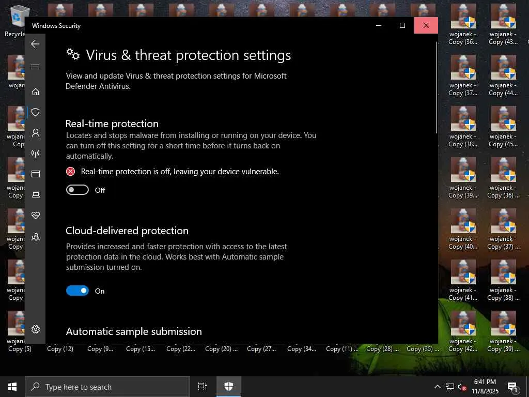Show hidden system tray icons
This screenshot has width=529, height=397.
click(437, 387)
